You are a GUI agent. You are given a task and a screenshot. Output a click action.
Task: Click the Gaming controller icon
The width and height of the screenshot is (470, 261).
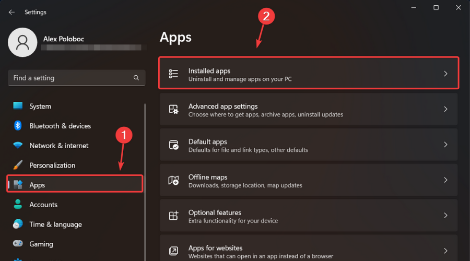[x=18, y=243]
